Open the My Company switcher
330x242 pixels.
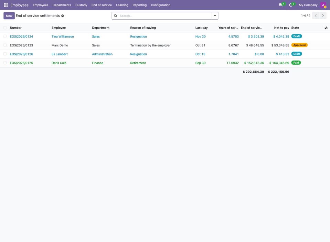click(308, 5)
